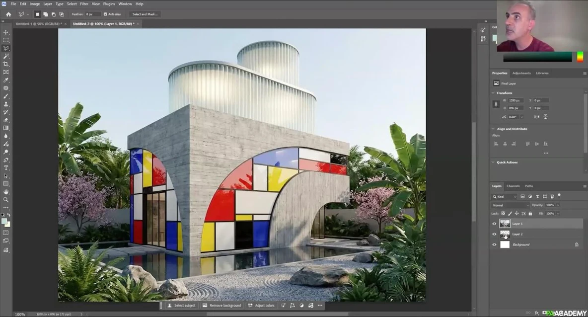Select the Move tool
Screen dimensions: 588x317
[x=6, y=32]
